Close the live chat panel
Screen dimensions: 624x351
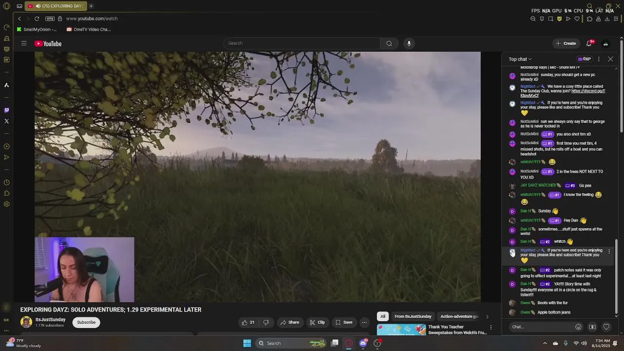[610, 59]
